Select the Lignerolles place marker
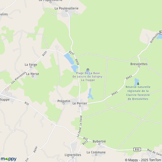162x162 pixels. click(x=73, y=157)
